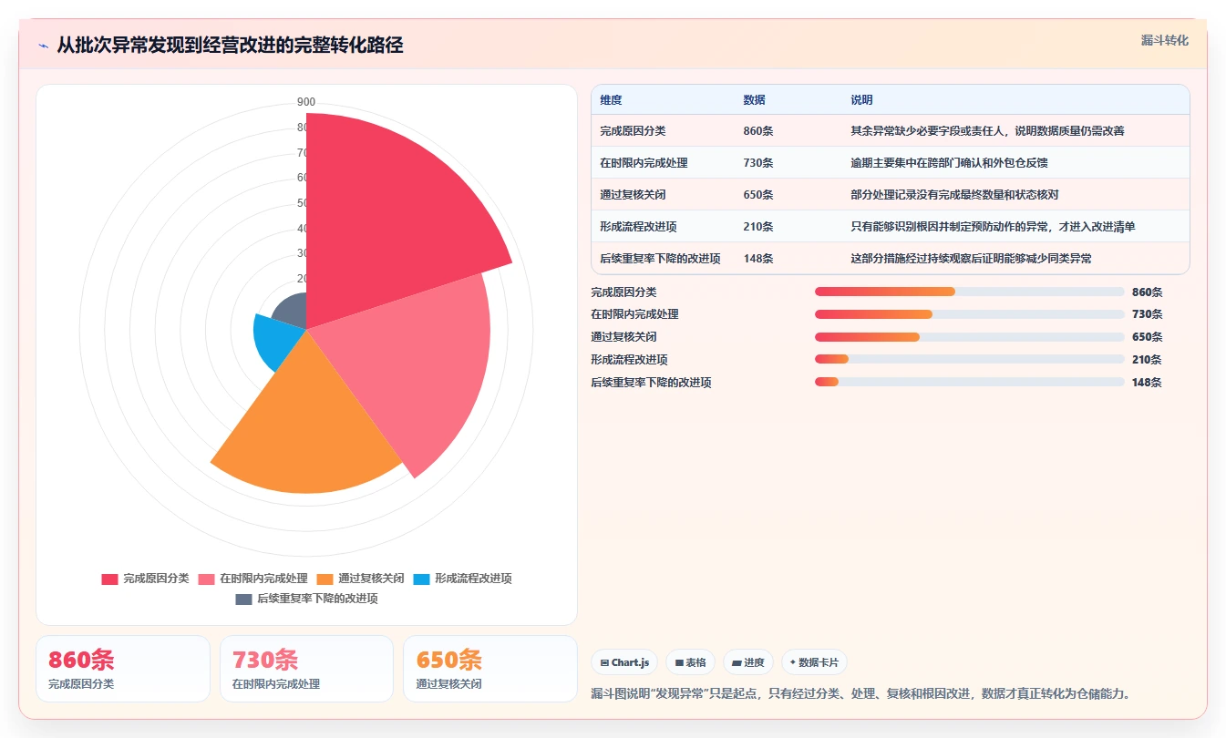This screenshot has width=1226, height=738.
Task: Click the 148条 value in the table
Action: pyautogui.click(x=758, y=259)
